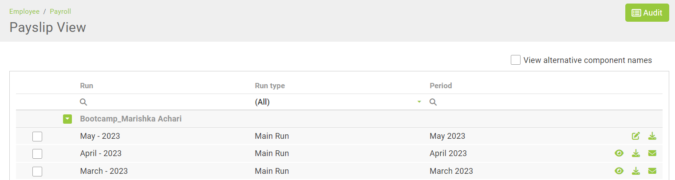Image resolution: width=675 pixels, height=180 pixels.
Task: Go to the Payroll breadcrumb link
Action: click(x=60, y=12)
